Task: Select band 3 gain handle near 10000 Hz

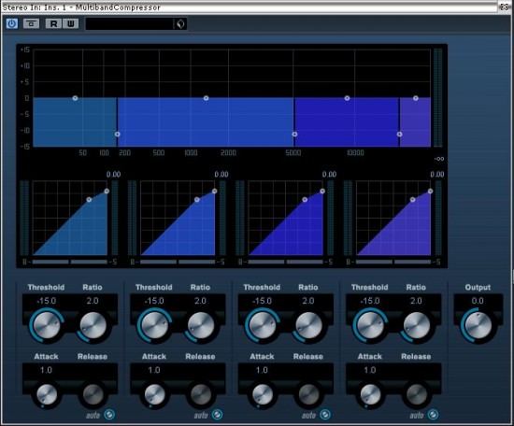Action: (347, 98)
